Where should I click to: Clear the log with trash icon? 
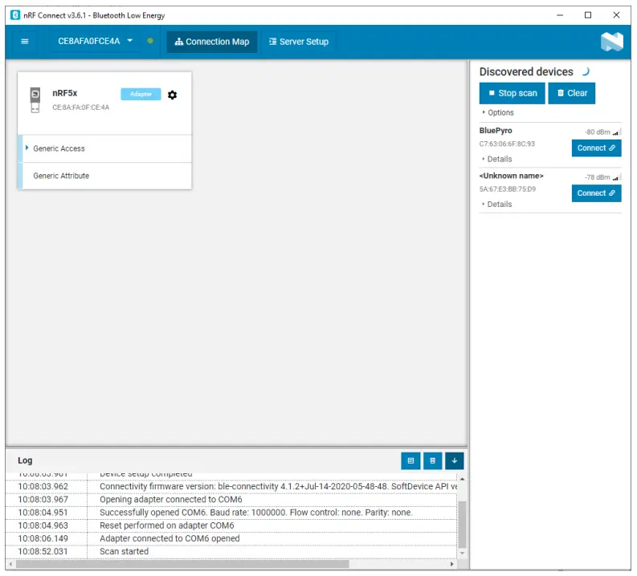click(432, 460)
